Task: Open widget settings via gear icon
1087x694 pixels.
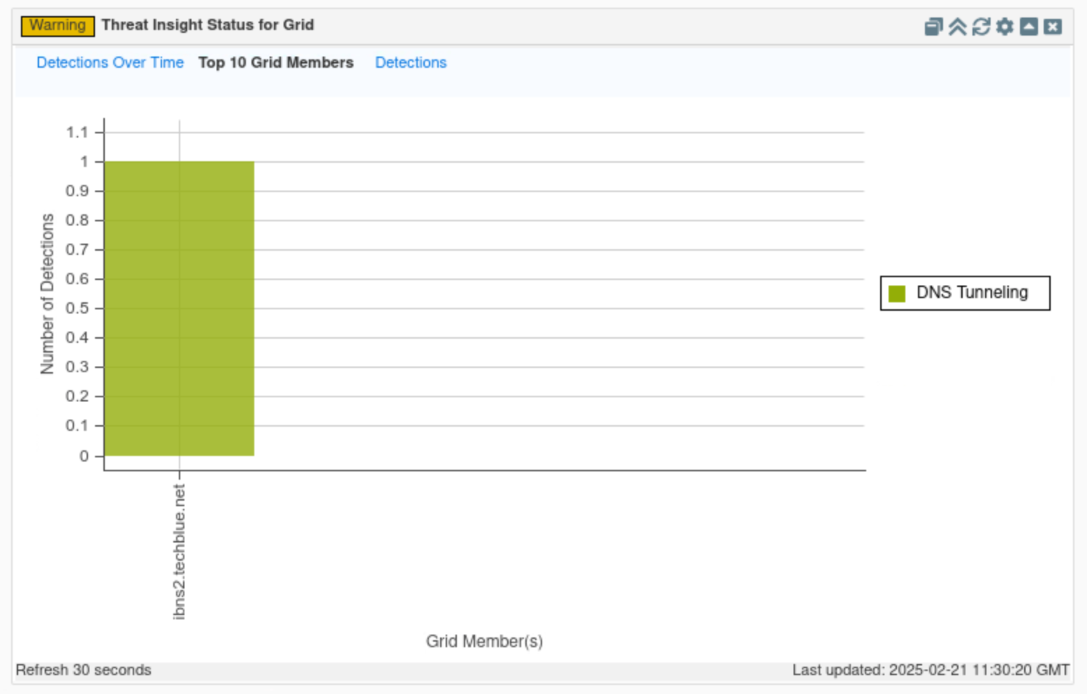Action: point(1005,27)
